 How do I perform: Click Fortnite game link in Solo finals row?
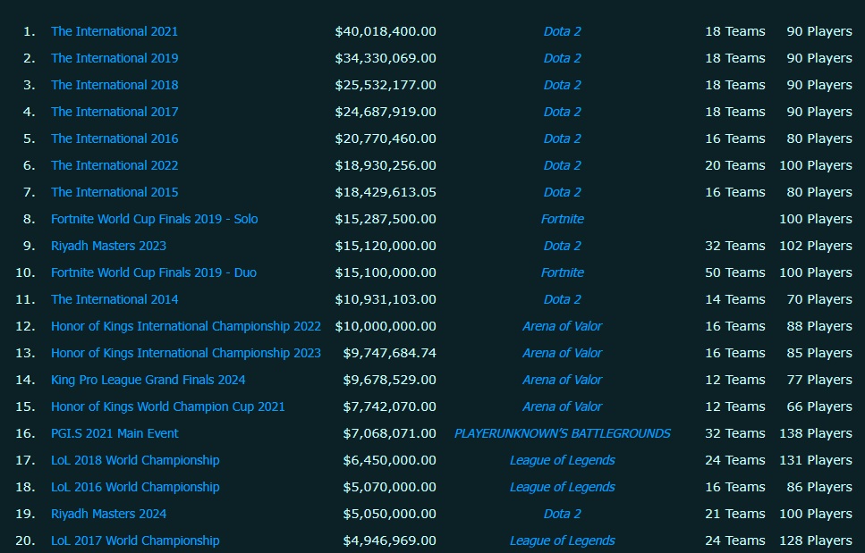point(562,219)
